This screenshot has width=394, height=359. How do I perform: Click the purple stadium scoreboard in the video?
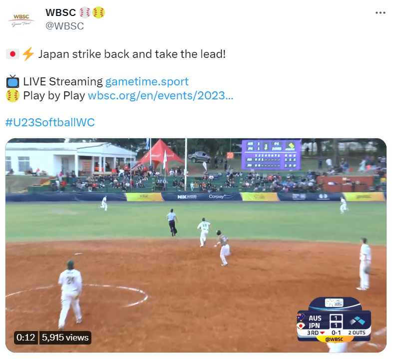point(271,154)
